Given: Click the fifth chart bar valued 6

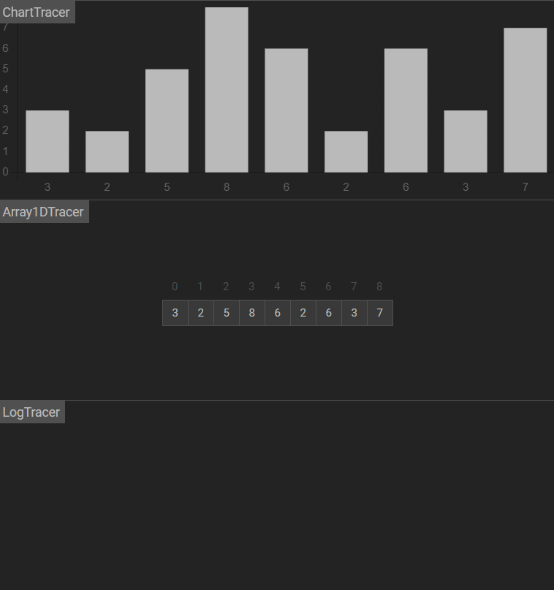Looking at the screenshot, I should coord(286,110).
